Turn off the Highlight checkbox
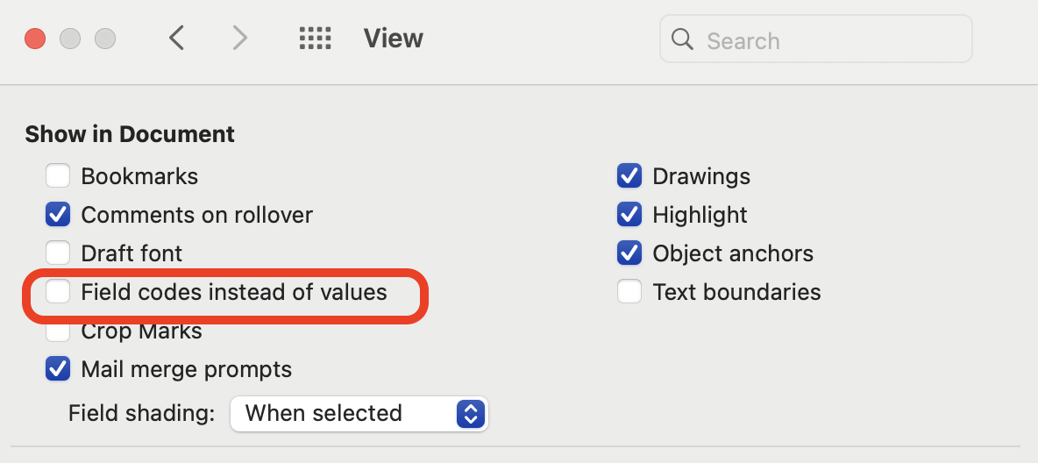The width and height of the screenshot is (1038, 463). pos(629,215)
